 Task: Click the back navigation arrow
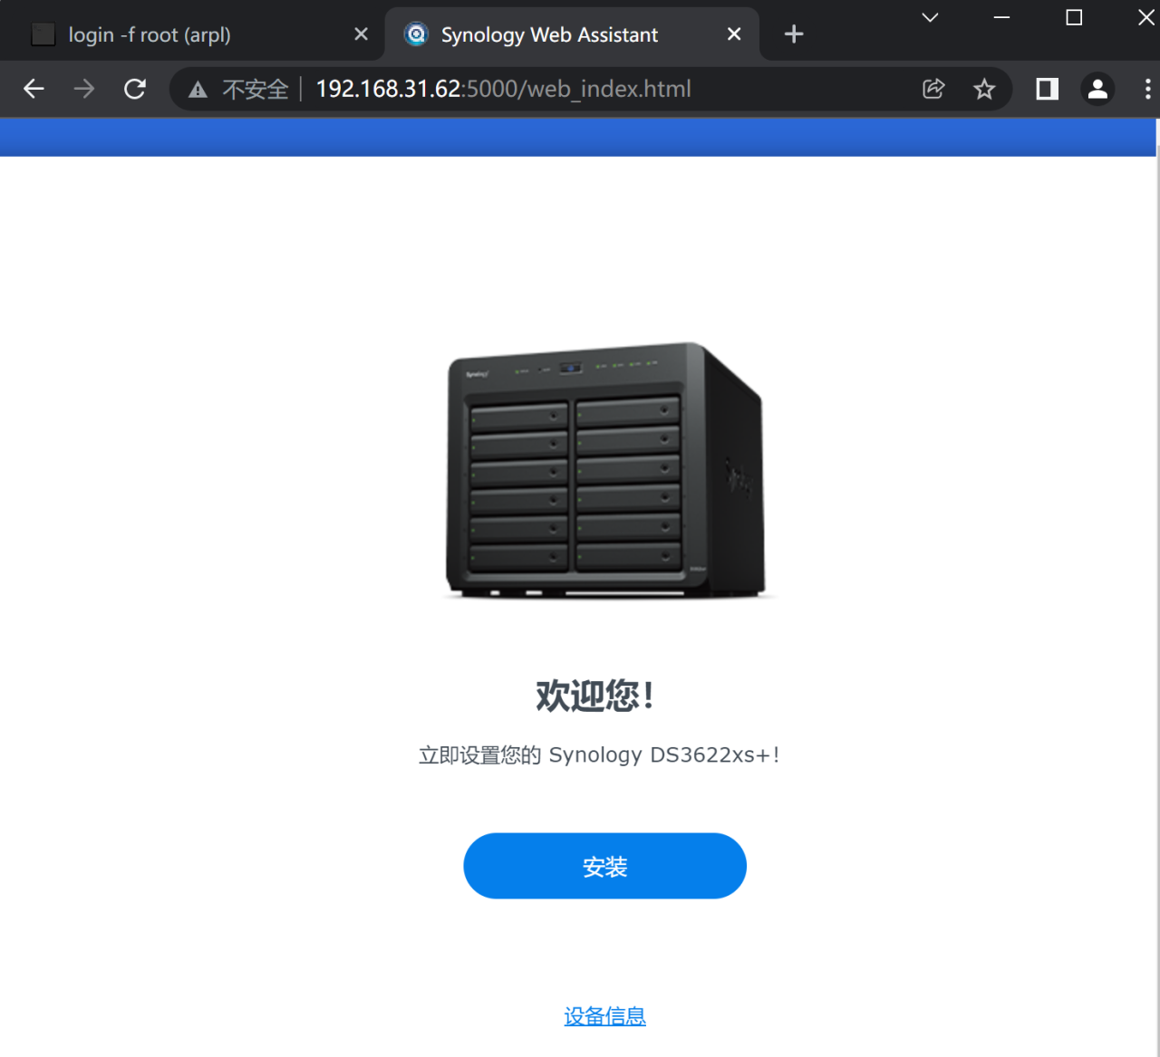tap(34, 89)
